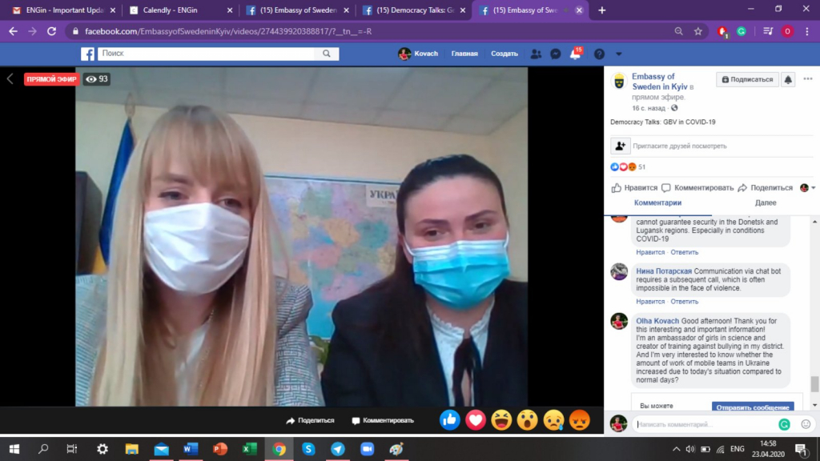The width and height of the screenshot is (820, 461).
Task: Click the Grammarly icon in the comment box
Action: pos(785,424)
